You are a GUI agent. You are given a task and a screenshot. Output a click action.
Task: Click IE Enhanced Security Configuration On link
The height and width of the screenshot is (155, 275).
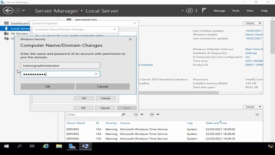(x=247, y=57)
